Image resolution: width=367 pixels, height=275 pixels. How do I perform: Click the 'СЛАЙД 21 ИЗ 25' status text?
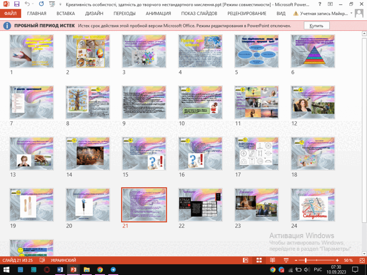[x=18, y=260]
